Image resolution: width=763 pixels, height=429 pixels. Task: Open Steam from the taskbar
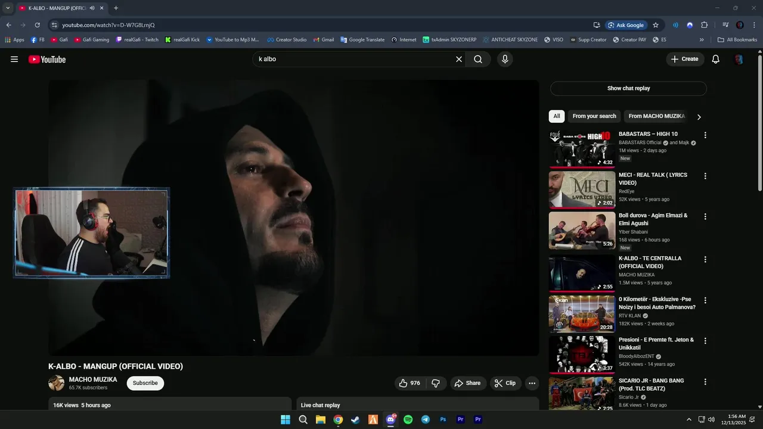point(355,419)
